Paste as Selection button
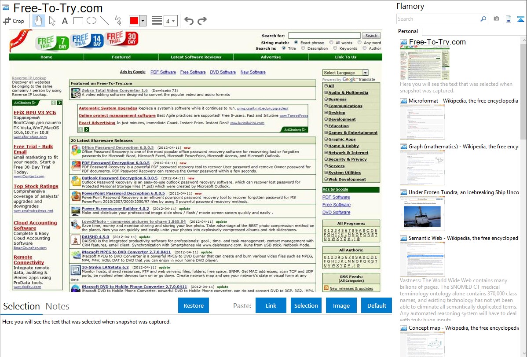527x357 pixels. click(x=306, y=305)
